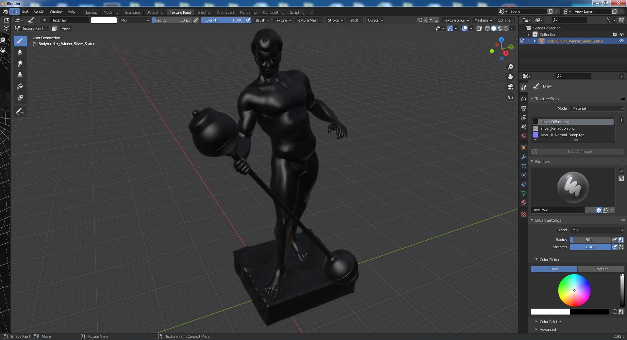Open Masking popover
The image size is (627, 340).
coord(483,20)
